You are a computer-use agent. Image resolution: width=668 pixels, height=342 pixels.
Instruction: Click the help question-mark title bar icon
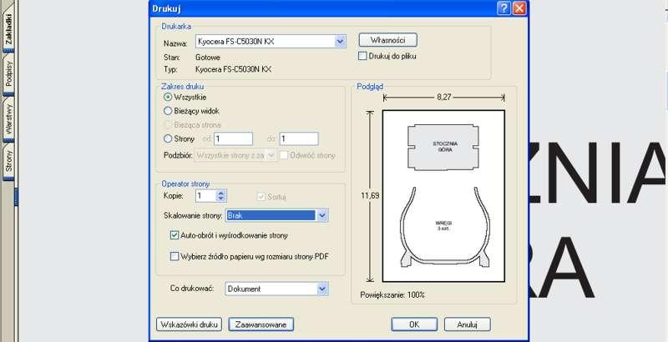pyautogui.click(x=504, y=8)
